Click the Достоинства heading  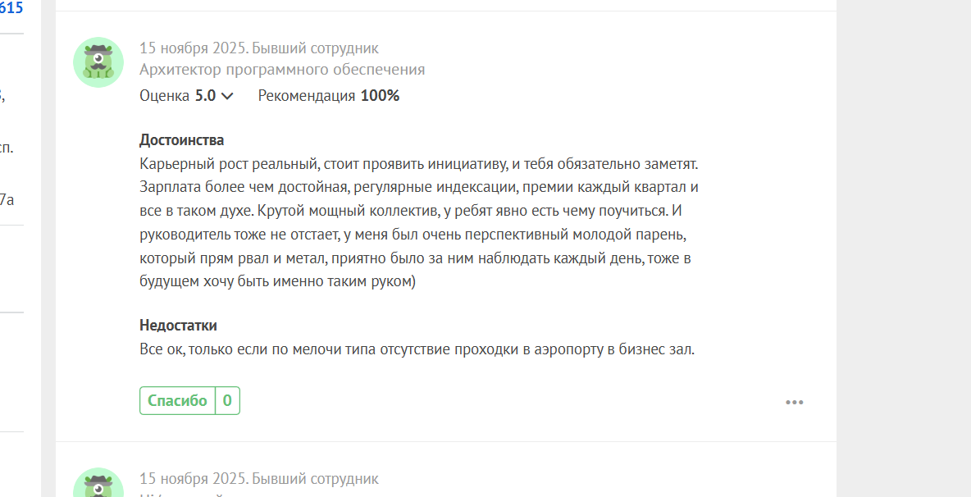181,140
